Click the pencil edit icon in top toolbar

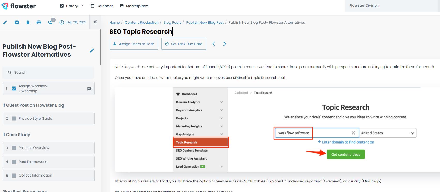pyautogui.click(x=5, y=22)
